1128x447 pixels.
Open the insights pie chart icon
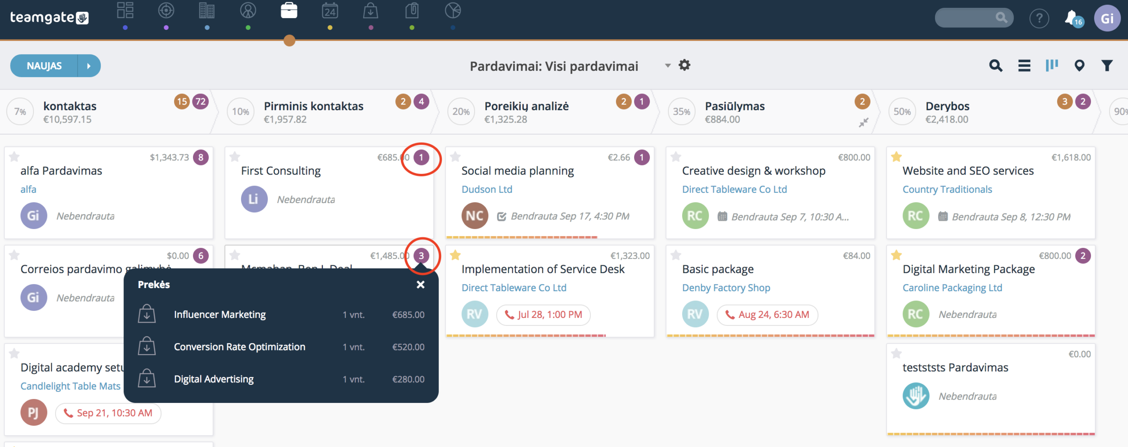(x=453, y=10)
